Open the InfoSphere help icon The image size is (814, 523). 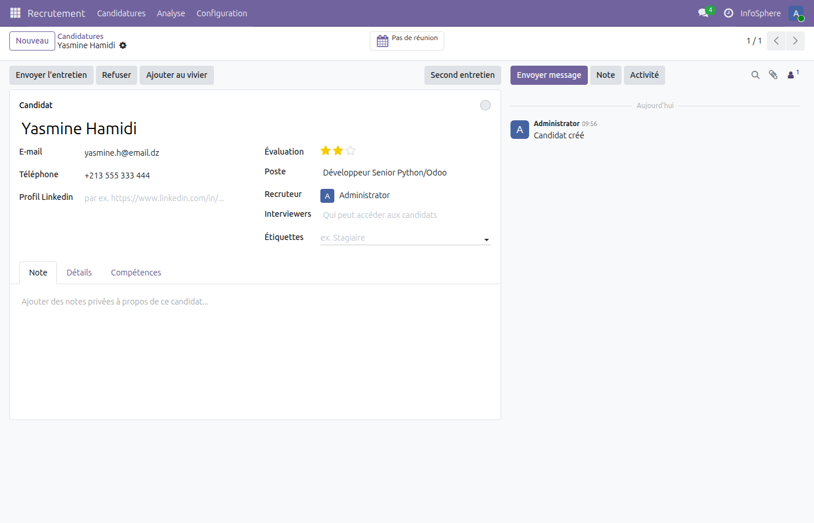[729, 13]
